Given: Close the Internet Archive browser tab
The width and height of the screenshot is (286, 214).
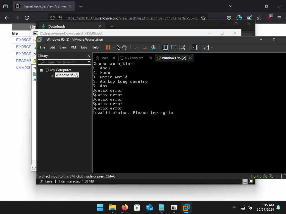Looking at the screenshot, I should coord(70,6).
